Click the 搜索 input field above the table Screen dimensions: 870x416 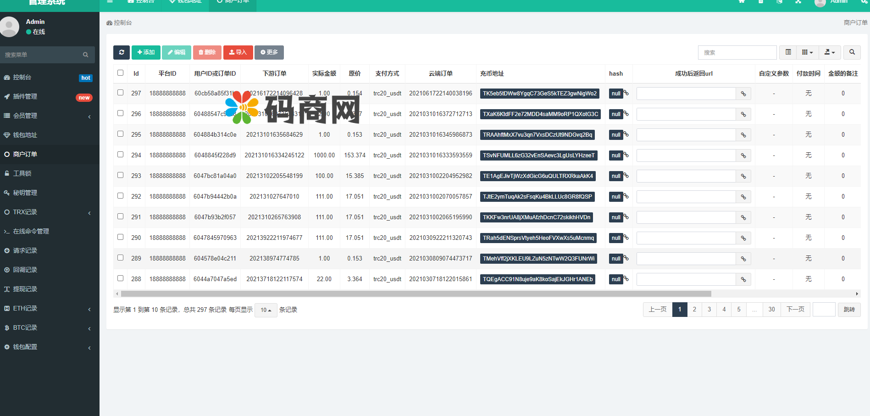point(737,52)
